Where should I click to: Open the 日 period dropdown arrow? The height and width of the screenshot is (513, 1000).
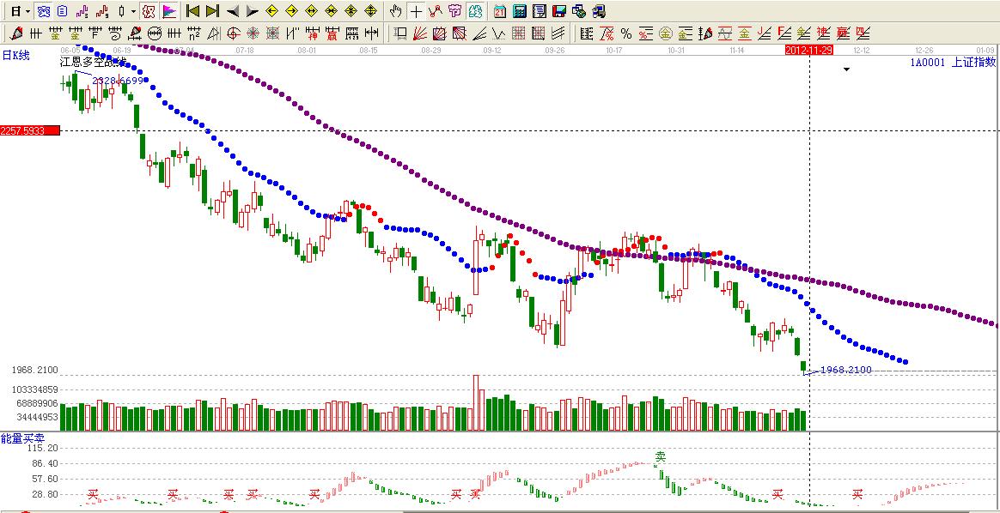[x=27, y=11]
